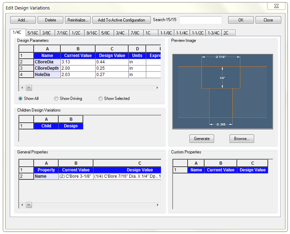The height and width of the screenshot is (234, 290).
Task: Enable the Show Selected radio button
Action: click(x=101, y=99)
